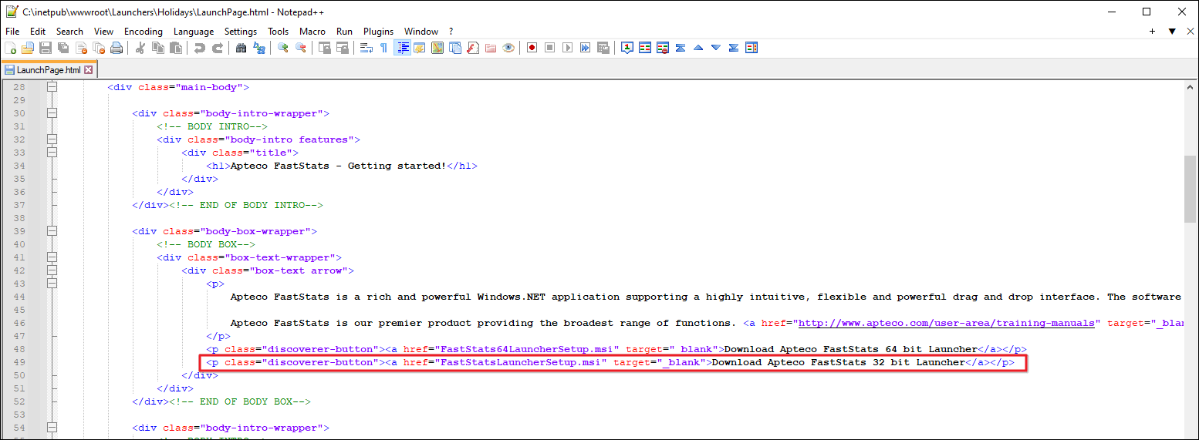Image resolution: width=1199 pixels, height=440 pixels.
Task: Click Compare plugin Set as First icon
Action: [627, 48]
